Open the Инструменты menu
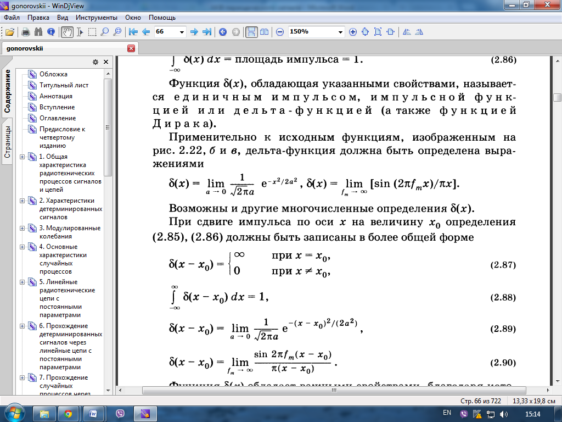This screenshot has height=422, width=562. click(97, 18)
